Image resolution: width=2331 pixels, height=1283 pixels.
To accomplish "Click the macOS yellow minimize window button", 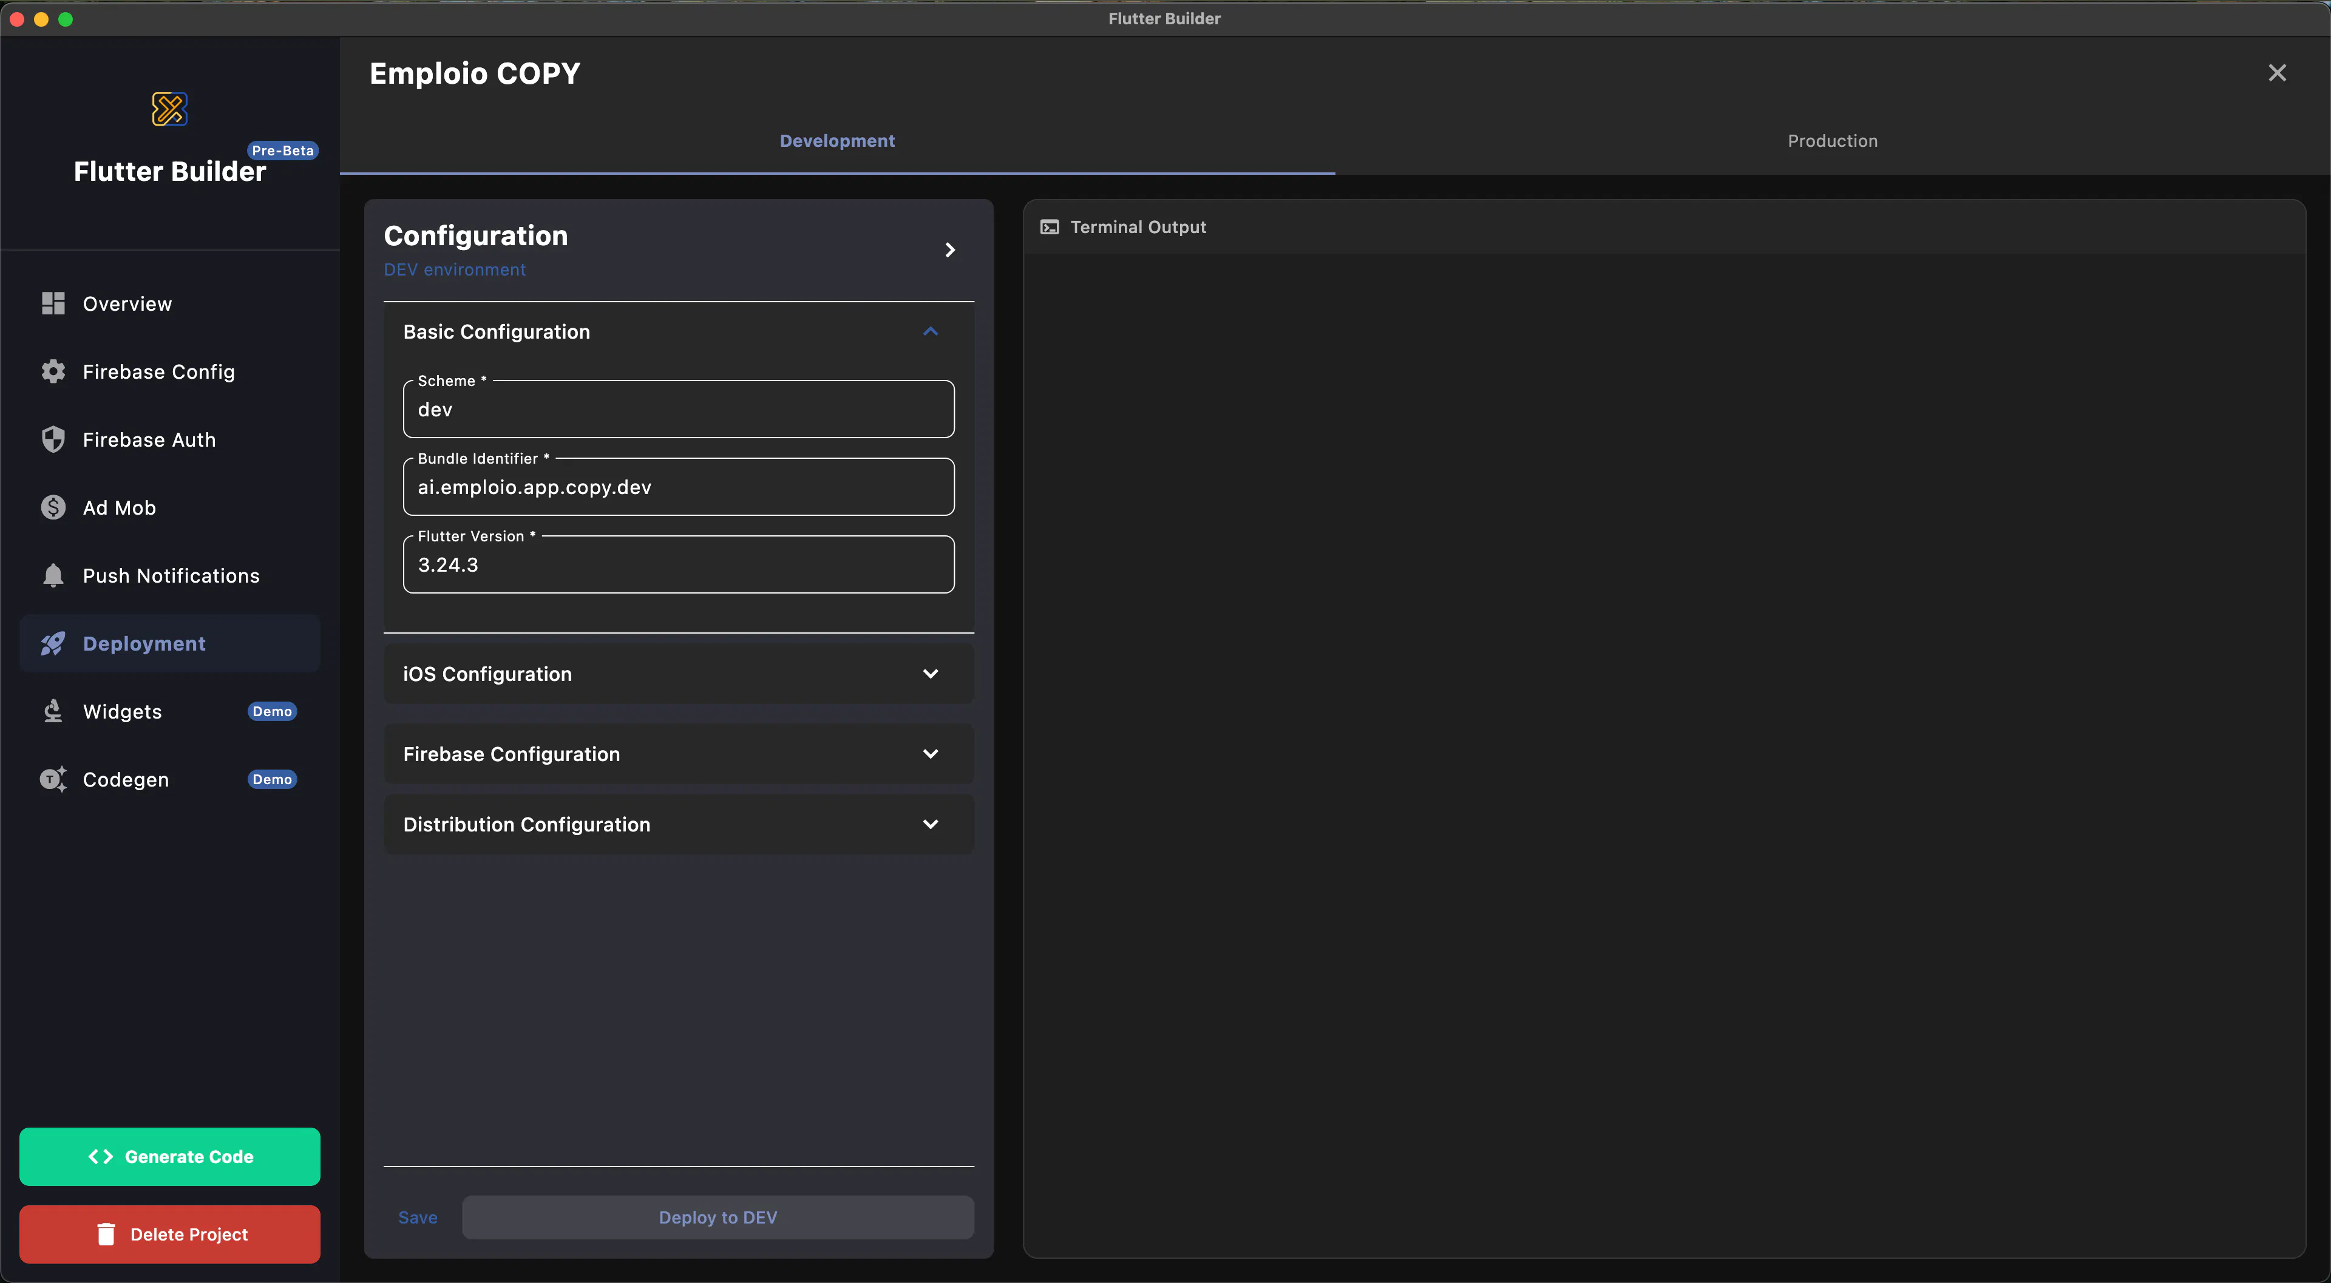I will tap(41, 19).
